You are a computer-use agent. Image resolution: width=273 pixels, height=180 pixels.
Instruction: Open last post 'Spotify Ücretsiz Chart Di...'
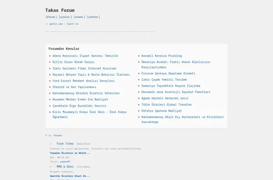70,176
